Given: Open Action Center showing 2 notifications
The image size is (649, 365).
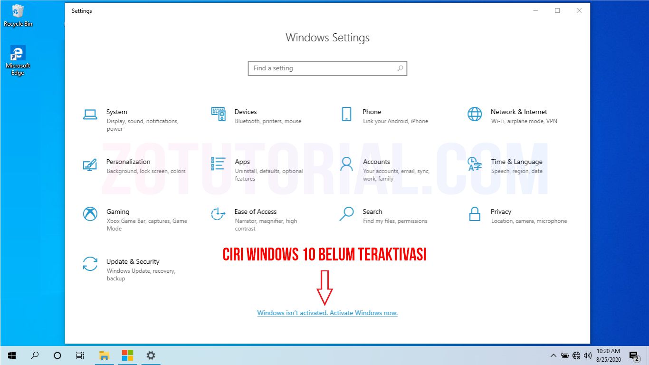Looking at the screenshot, I should point(633,355).
